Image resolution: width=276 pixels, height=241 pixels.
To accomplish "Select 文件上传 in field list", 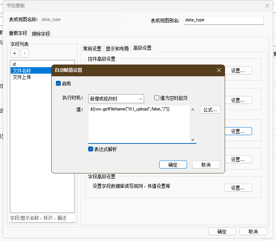I will pos(22,77).
